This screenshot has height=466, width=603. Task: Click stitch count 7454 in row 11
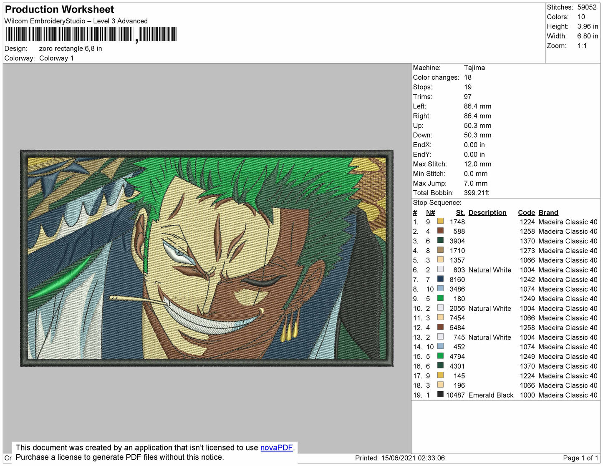(457, 318)
